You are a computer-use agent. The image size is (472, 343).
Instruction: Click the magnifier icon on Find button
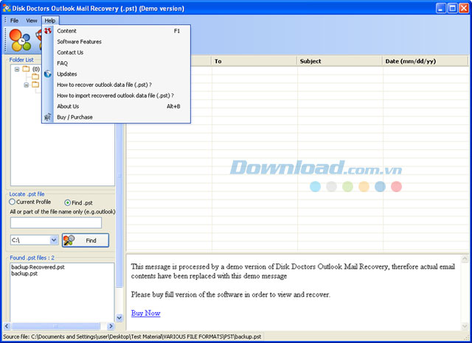(x=70, y=240)
